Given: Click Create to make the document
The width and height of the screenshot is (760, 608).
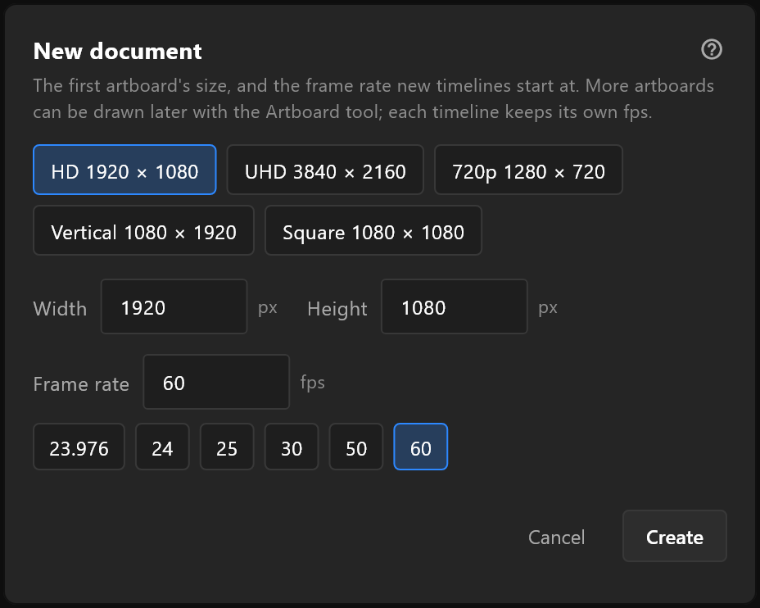Looking at the screenshot, I should (675, 536).
